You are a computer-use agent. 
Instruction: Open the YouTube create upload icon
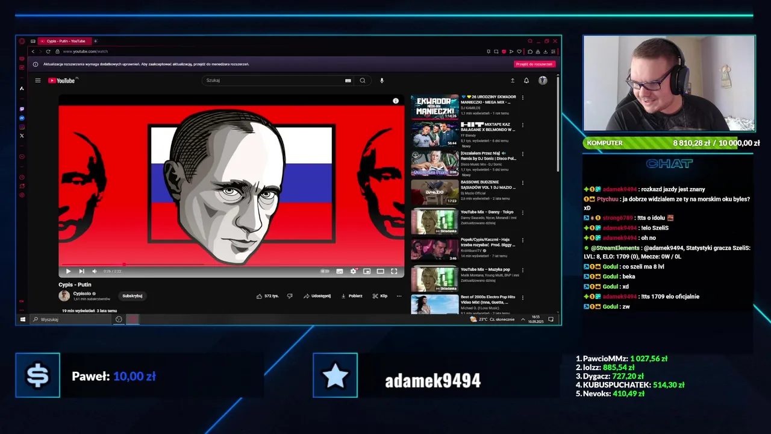click(x=513, y=80)
